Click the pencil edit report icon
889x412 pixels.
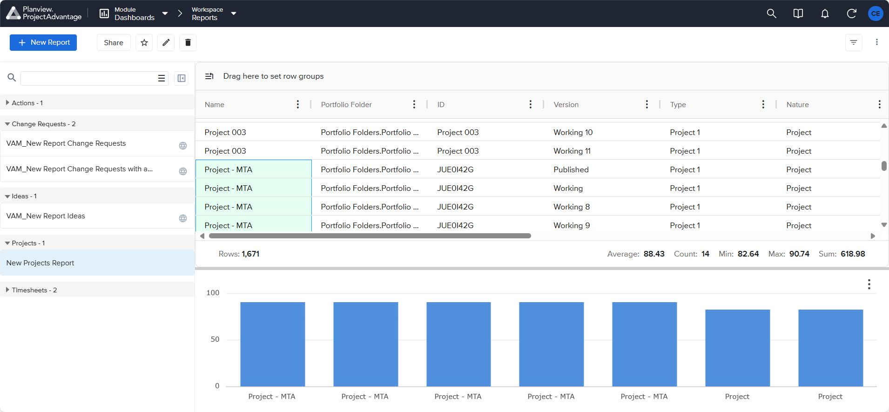pyautogui.click(x=166, y=43)
